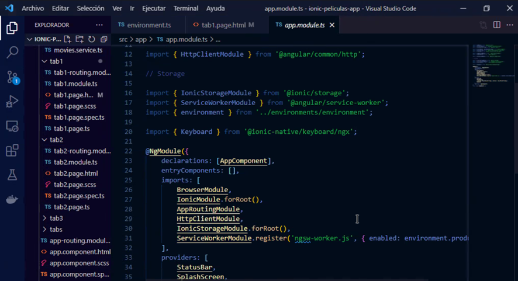Open tab1.module.ts file
This screenshot has height=281, width=518.
tap(75, 84)
